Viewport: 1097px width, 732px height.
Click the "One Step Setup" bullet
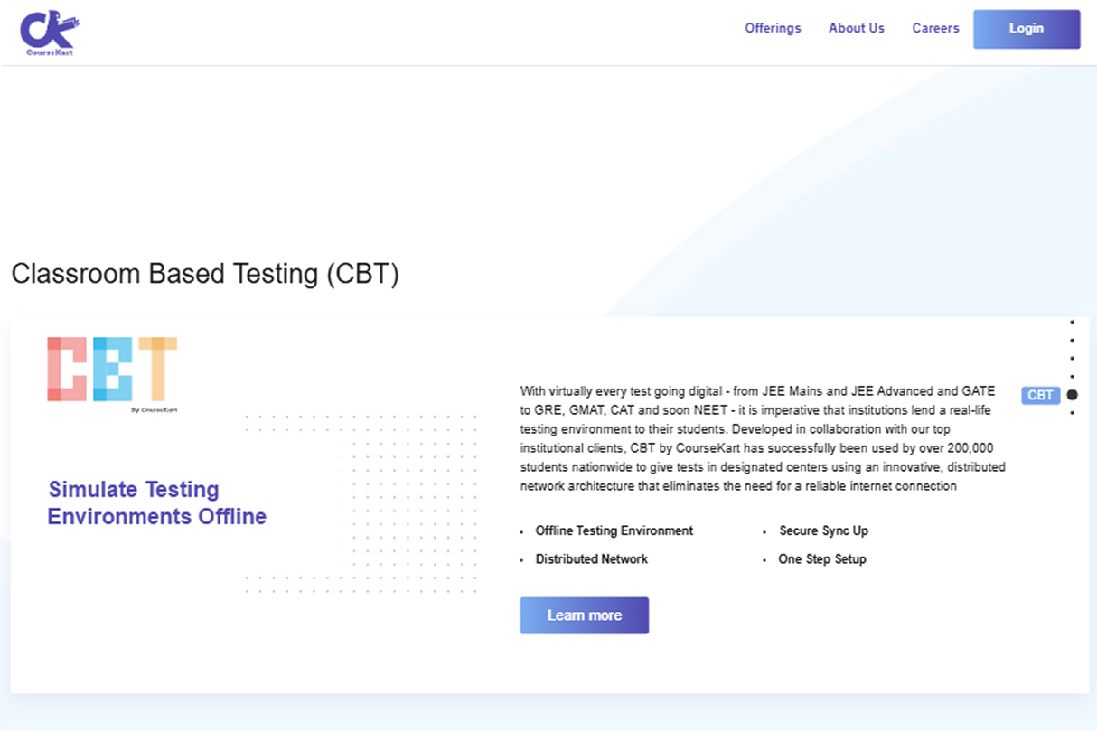pos(822,559)
